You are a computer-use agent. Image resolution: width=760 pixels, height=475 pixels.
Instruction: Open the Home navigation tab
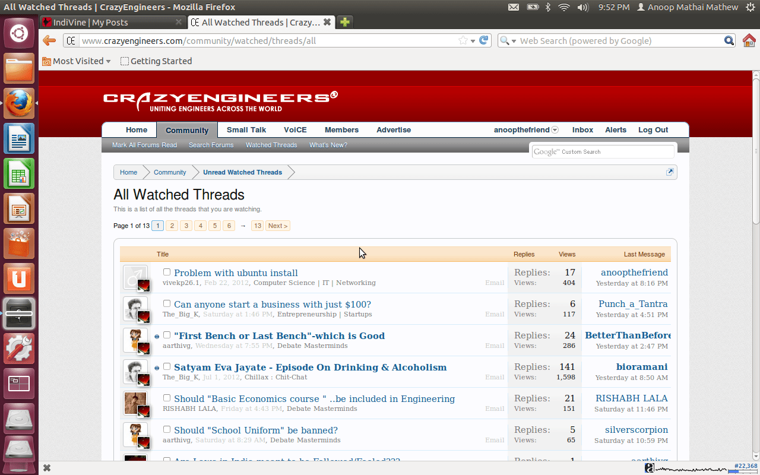(x=137, y=130)
